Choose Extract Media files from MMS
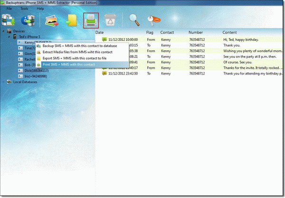285x198 pixels. click(x=82, y=52)
